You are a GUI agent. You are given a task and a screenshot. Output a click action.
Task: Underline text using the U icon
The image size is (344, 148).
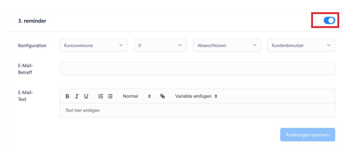[x=86, y=96]
